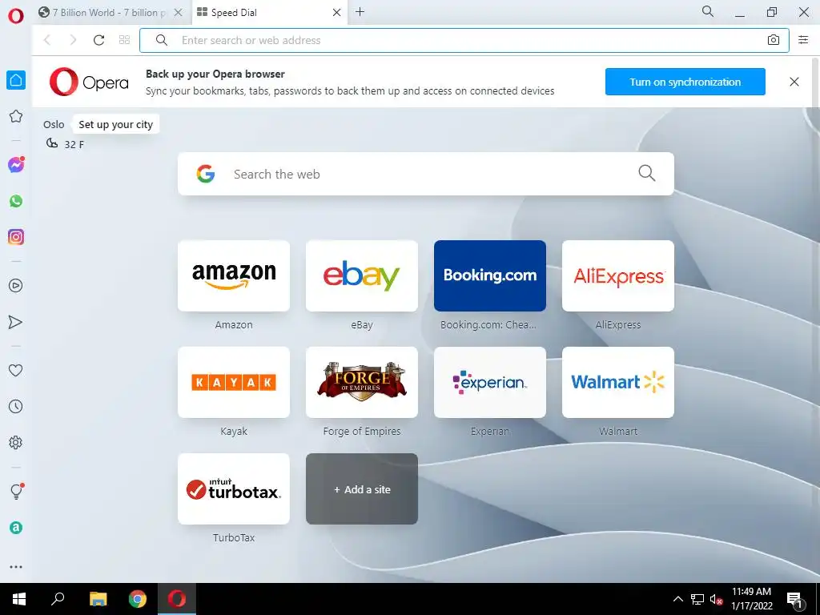820x615 pixels.
Task: Open WhatsApp from the sidebar
Action: pos(16,201)
